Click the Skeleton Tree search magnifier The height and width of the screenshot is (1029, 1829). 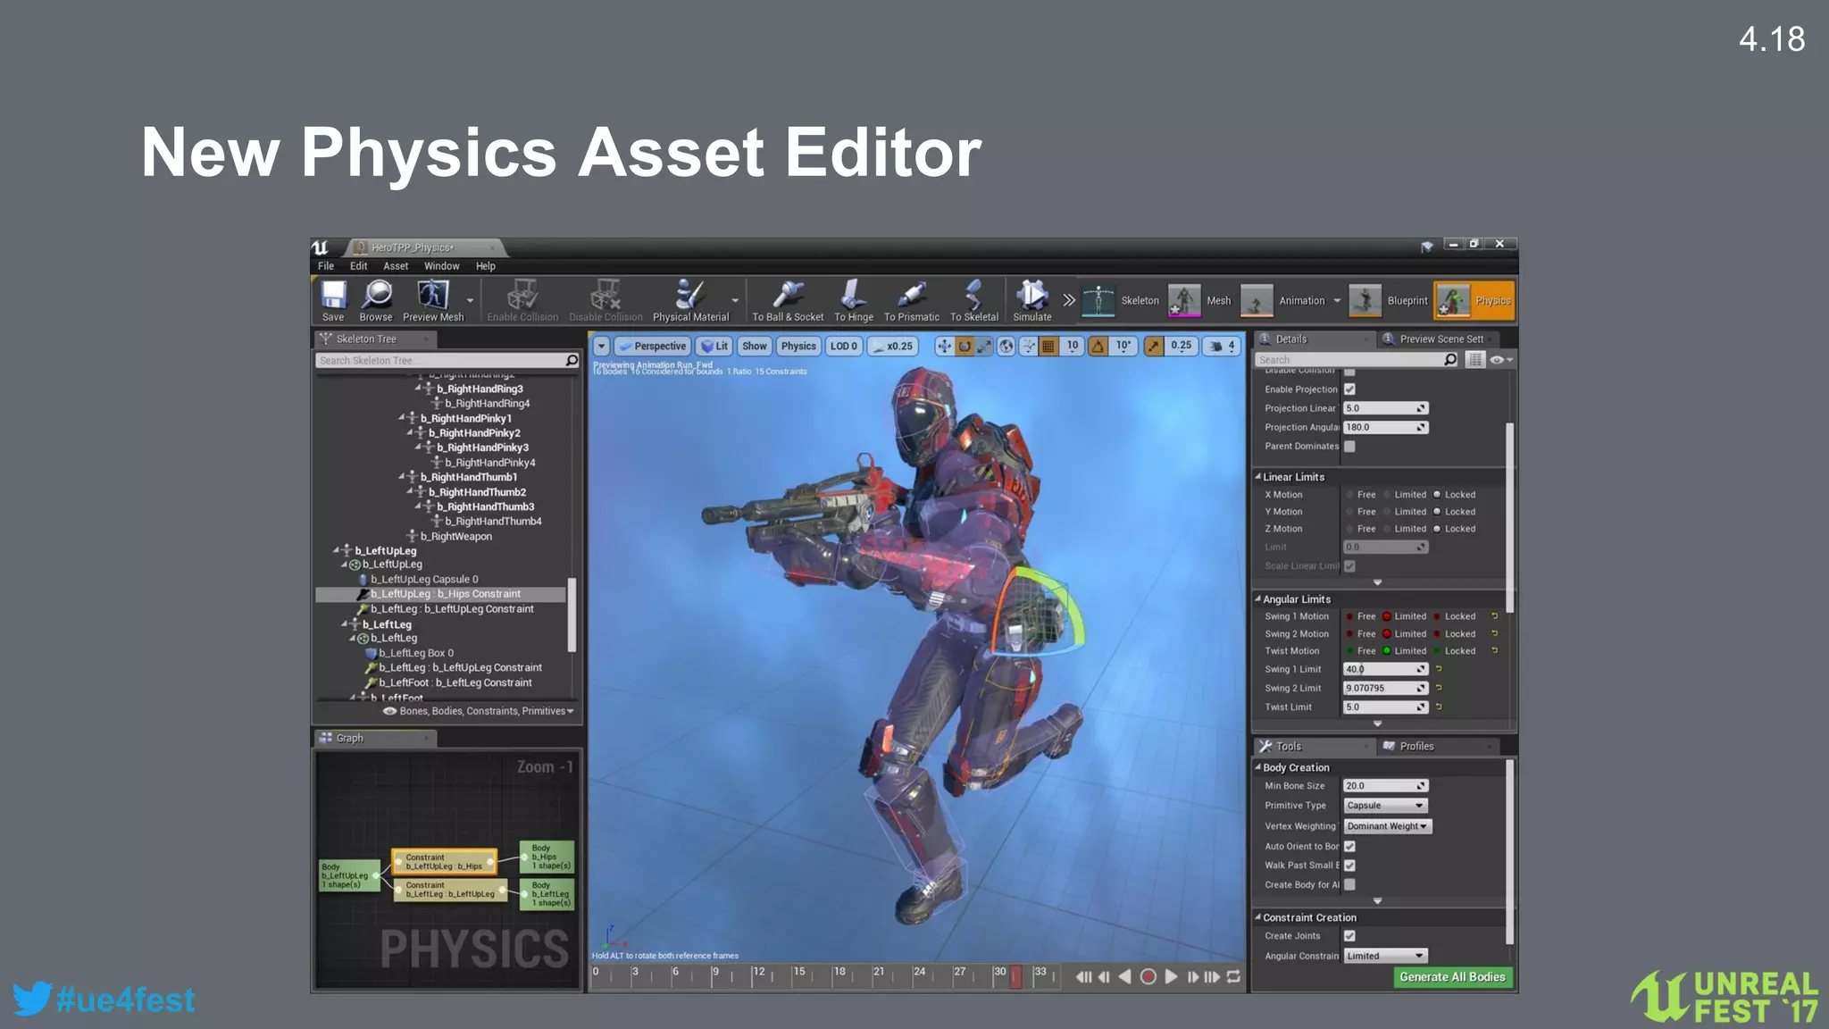pyautogui.click(x=572, y=360)
